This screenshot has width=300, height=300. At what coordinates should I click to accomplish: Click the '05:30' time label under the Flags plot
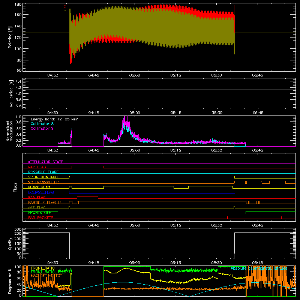point(217,225)
